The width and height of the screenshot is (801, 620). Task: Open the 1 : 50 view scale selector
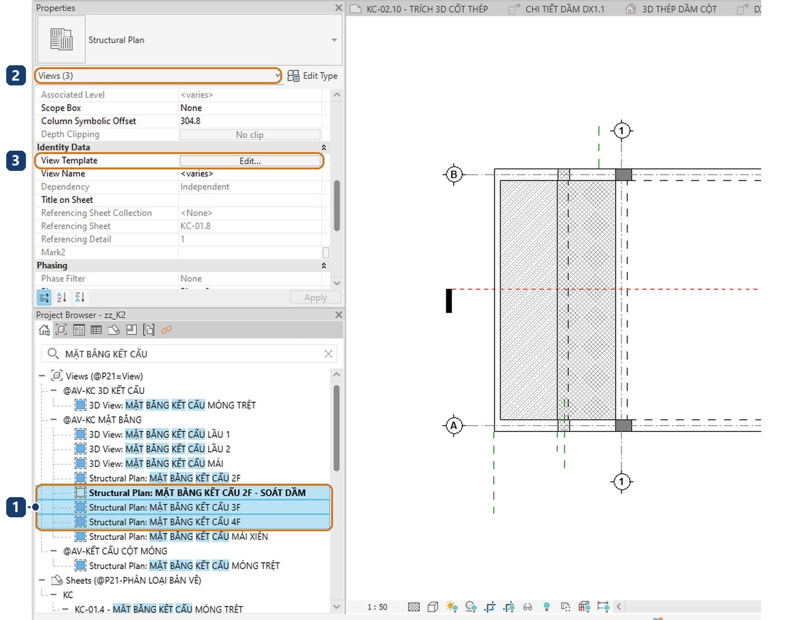[377, 607]
